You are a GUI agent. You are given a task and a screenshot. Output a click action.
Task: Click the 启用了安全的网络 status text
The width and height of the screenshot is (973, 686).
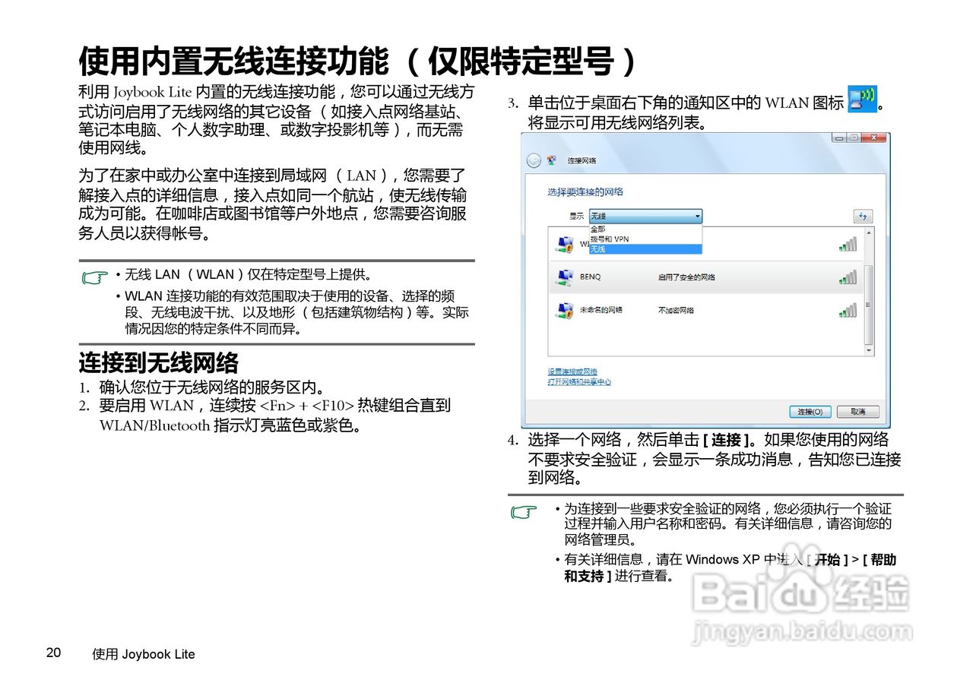[x=686, y=277]
